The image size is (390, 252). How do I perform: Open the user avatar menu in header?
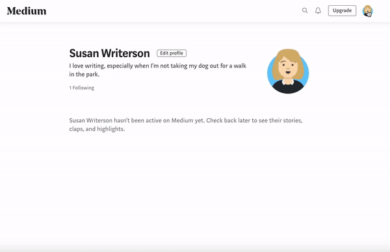click(x=367, y=11)
